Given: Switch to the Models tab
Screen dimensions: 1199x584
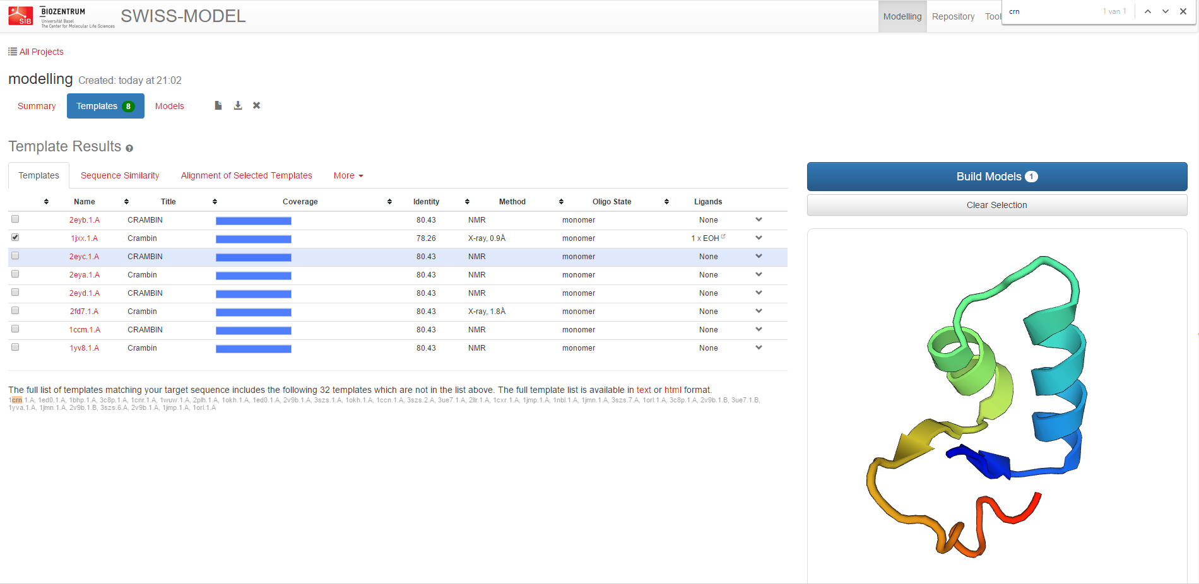Looking at the screenshot, I should 170,106.
